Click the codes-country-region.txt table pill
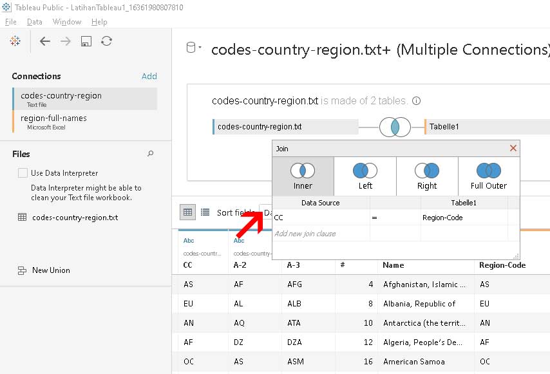The width and height of the screenshot is (550, 374). click(x=285, y=127)
